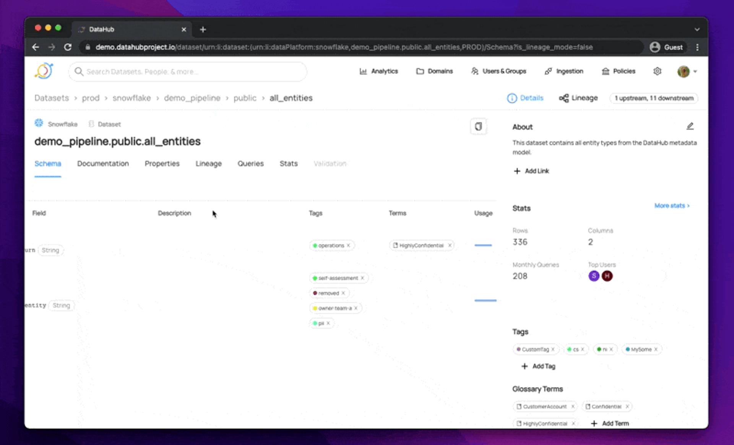Switch to the Lineage view toggle
The width and height of the screenshot is (734, 445).
coord(578,98)
